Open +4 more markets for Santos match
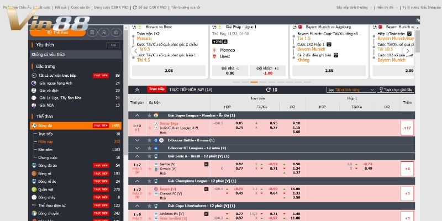 coord(407,169)
